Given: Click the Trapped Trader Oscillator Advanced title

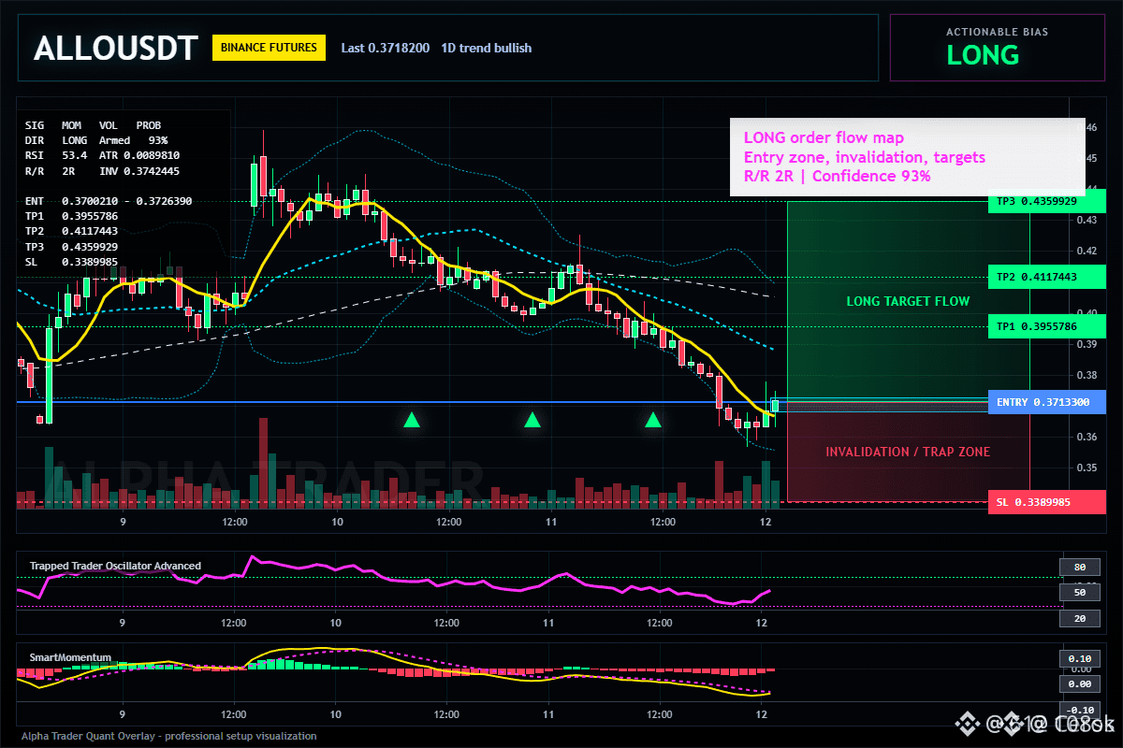Looking at the screenshot, I should pyautogui.click(x=115, y=566).
